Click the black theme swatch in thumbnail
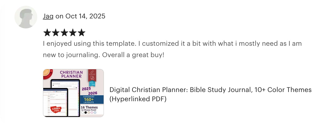 pos(86,113)
